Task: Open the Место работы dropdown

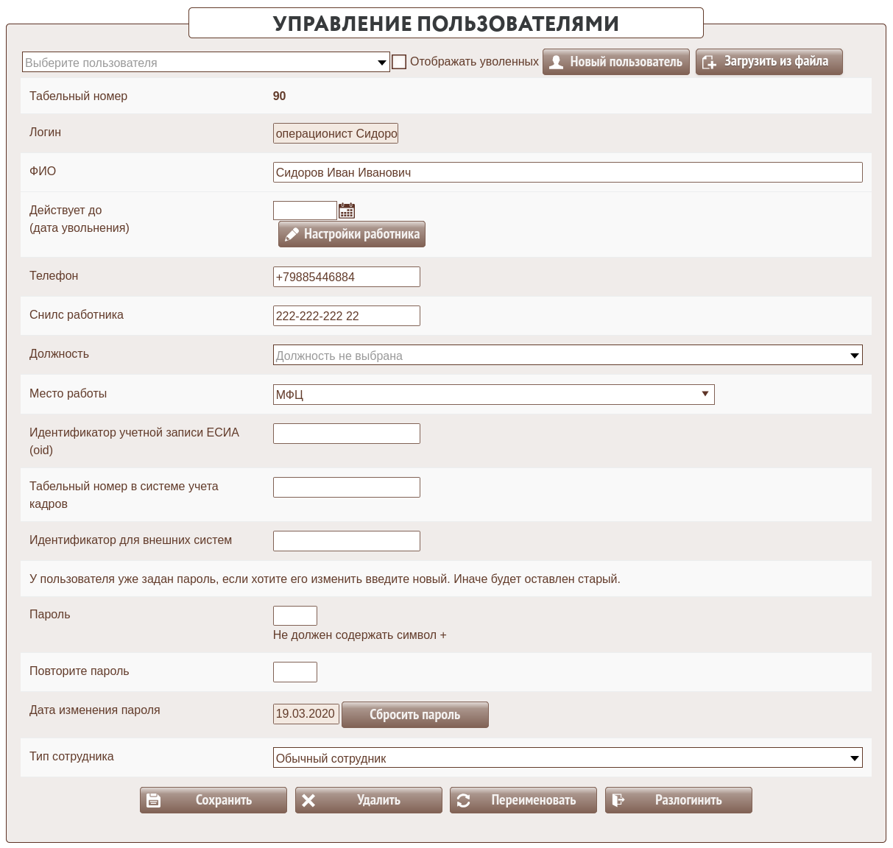Action: [493, 395]
